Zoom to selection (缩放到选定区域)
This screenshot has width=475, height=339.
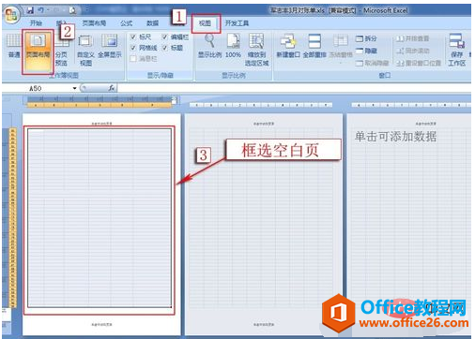coord(256,50)
